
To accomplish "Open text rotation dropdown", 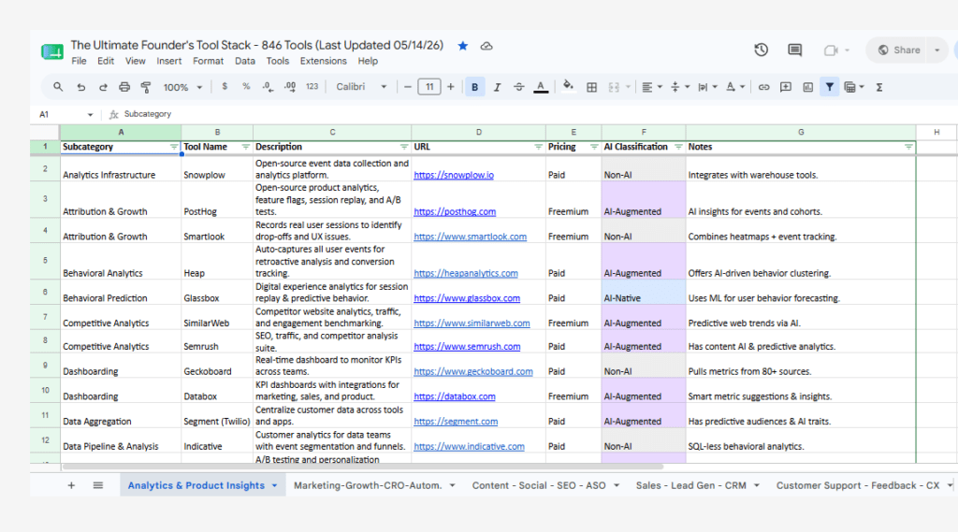I will 735,87.
